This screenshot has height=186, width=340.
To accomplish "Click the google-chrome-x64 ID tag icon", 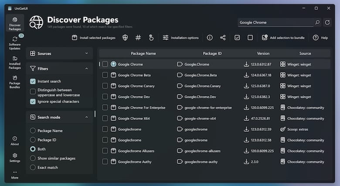I will 180,118.
